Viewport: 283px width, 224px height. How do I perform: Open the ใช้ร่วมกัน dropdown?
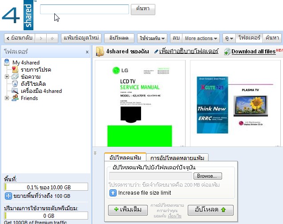(x=152, y=38)
